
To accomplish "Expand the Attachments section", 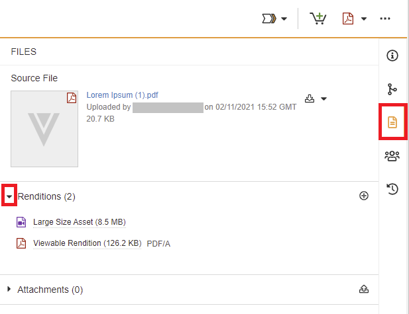I will pos(9,290).
